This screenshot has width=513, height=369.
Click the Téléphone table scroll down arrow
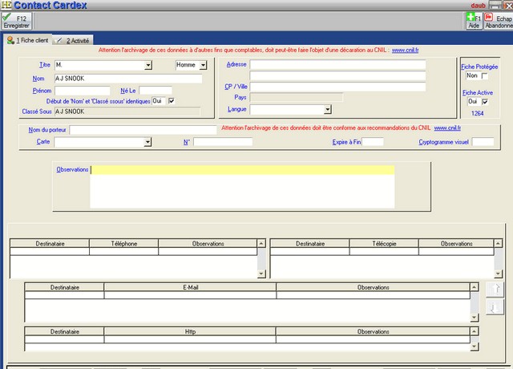pyautogui.click(x=261, y=274)
